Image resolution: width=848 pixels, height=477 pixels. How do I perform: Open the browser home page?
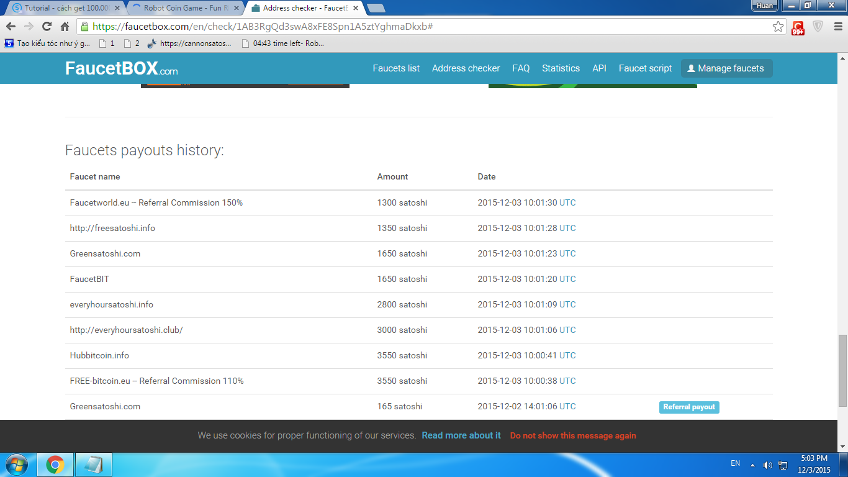click(65, 27)
